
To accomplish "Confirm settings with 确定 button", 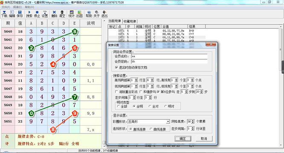I will coord(183,139).
